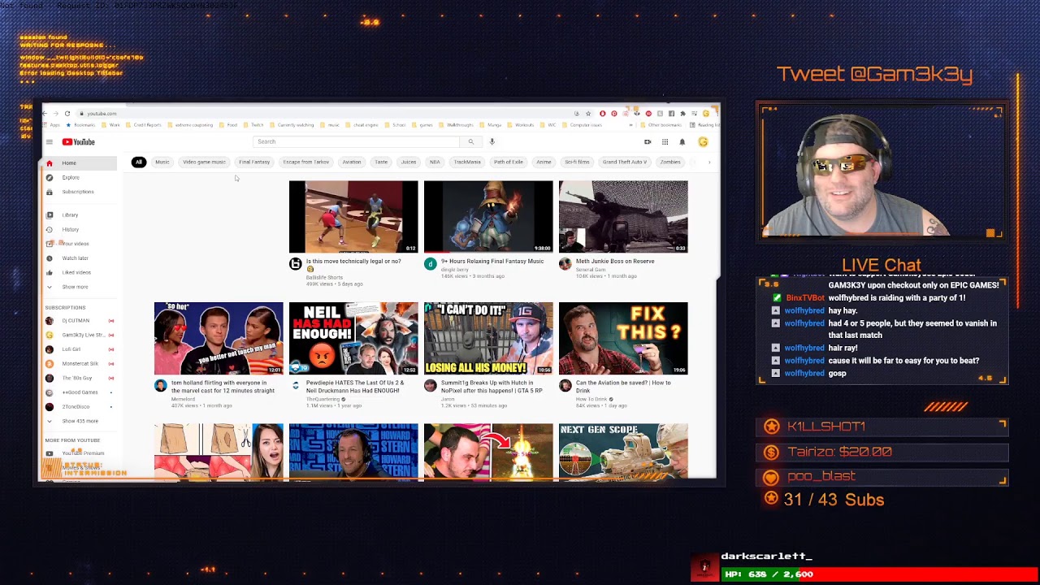Open the YouTube hamburger guide menu

click(x=50, y=142)
